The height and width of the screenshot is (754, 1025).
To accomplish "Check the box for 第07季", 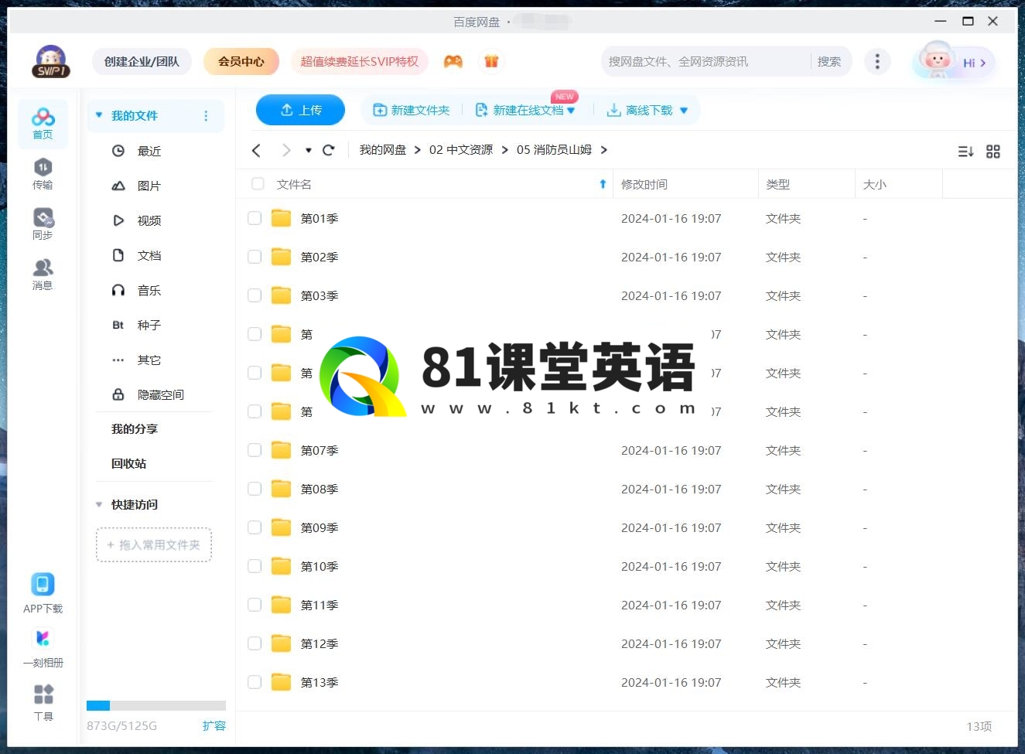I will pyautogui.click(x=255, y=450).
